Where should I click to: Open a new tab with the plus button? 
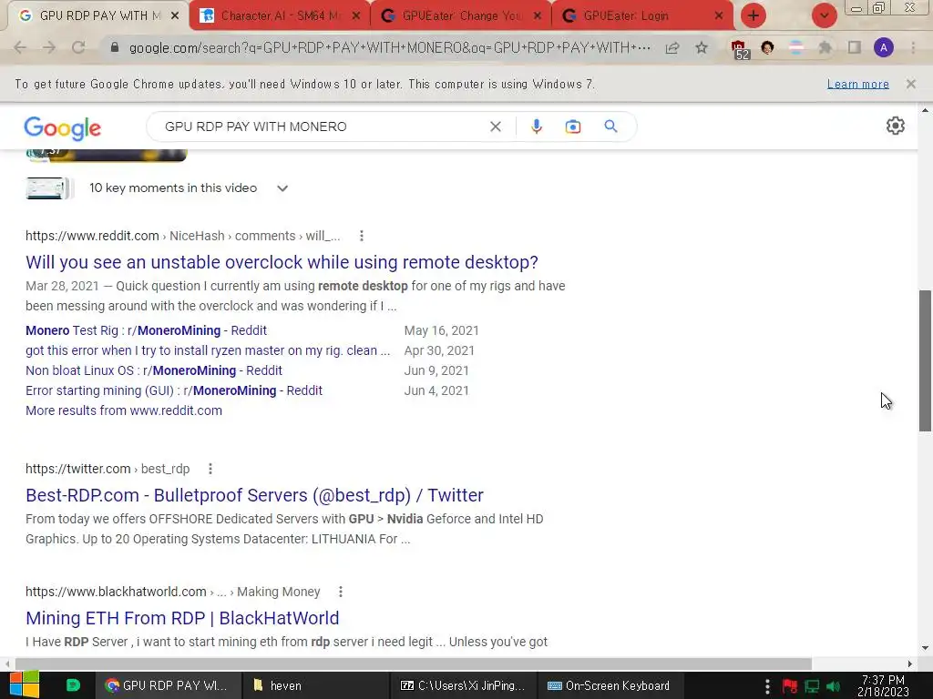753,15
